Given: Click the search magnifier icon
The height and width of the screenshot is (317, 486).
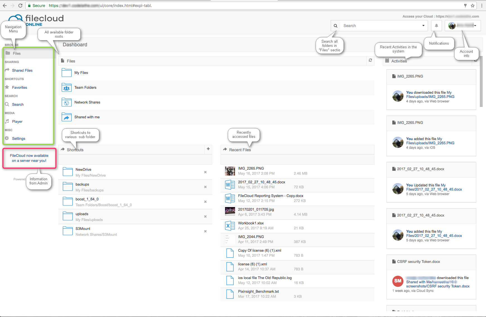Looking at the screenshot, I should [335, 26].
